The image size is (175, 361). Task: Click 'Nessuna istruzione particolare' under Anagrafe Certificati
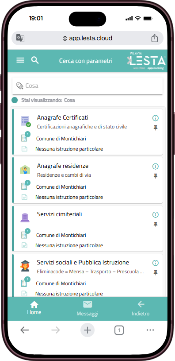click(x=69, y=149)
